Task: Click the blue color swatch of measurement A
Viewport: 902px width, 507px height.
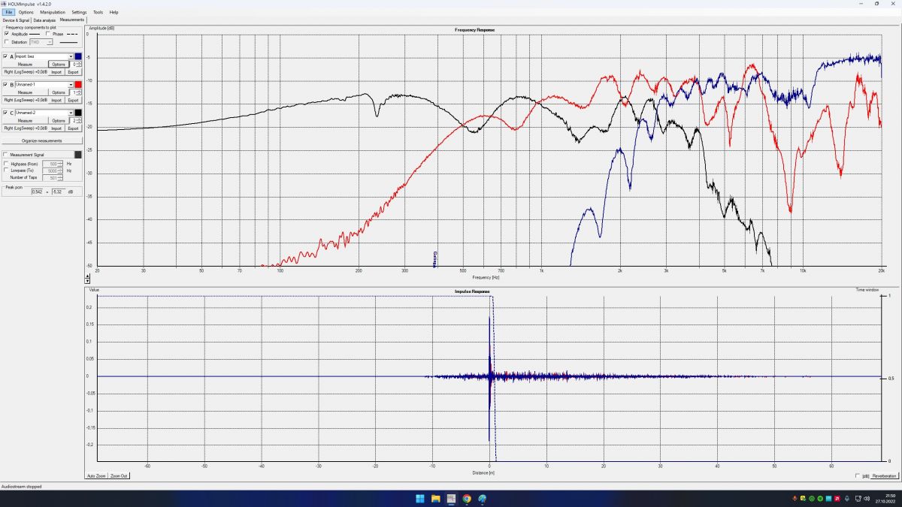Action: 78,56
